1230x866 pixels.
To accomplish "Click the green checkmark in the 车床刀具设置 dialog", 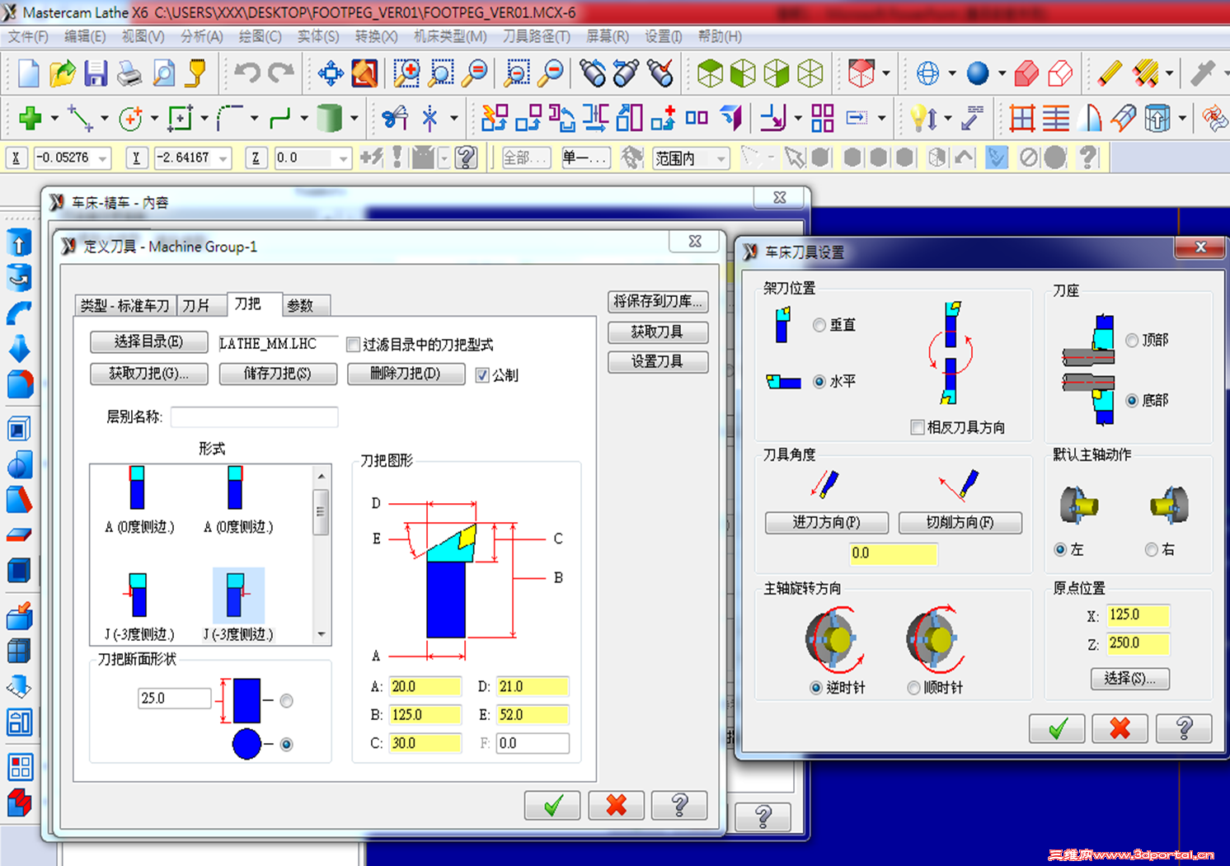I will pos(1057,728).
